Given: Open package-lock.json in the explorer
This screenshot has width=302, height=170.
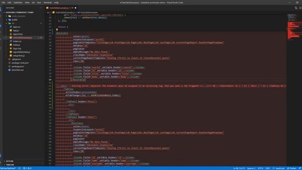Looking at the screenshot, I should (20, 63).
